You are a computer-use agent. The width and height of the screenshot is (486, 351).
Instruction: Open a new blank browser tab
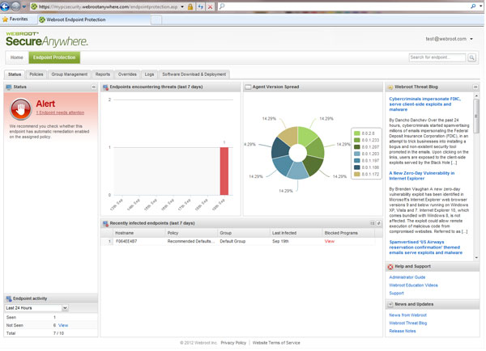tap(156, 19)
